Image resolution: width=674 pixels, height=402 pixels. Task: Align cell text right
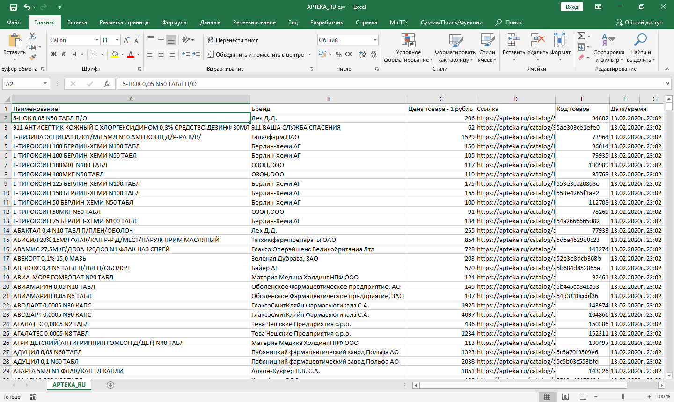tap(171, 54)
